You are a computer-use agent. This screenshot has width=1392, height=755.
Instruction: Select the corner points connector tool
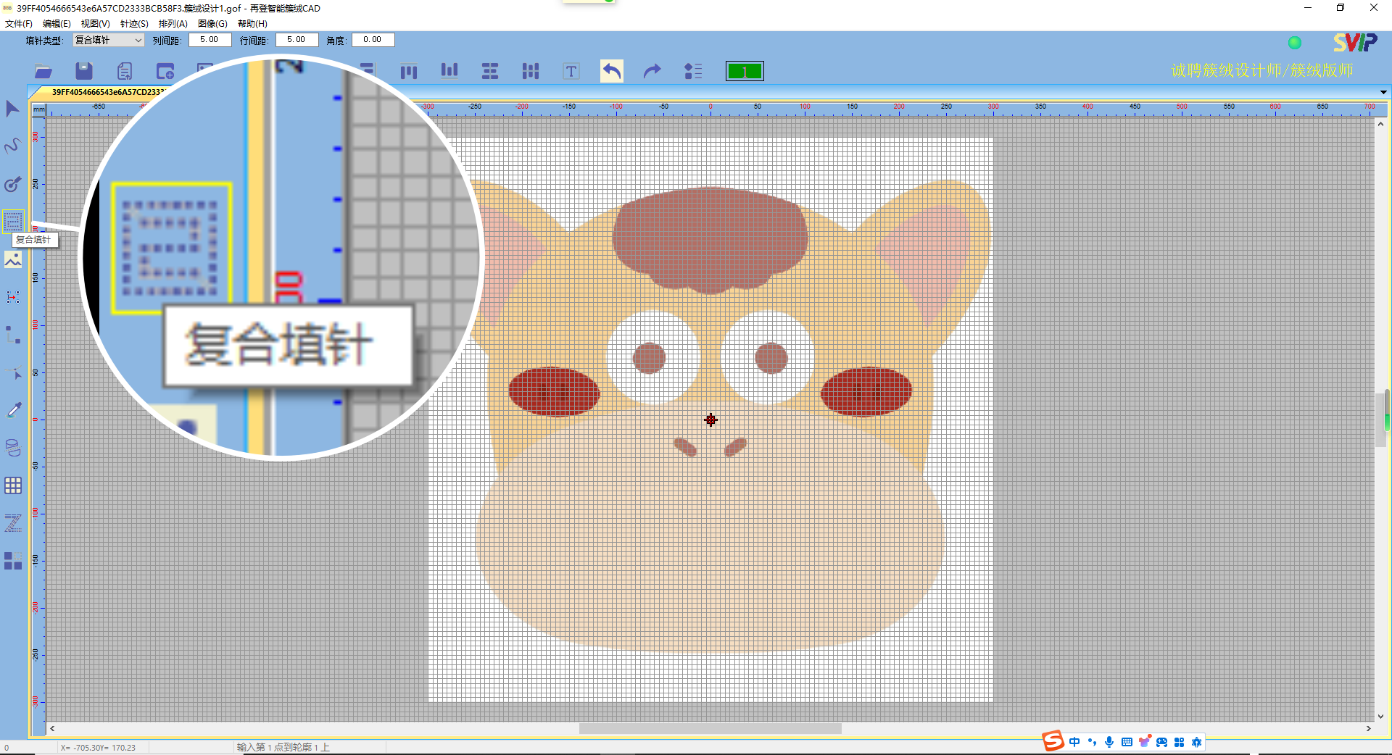click(x=13, y=335)
